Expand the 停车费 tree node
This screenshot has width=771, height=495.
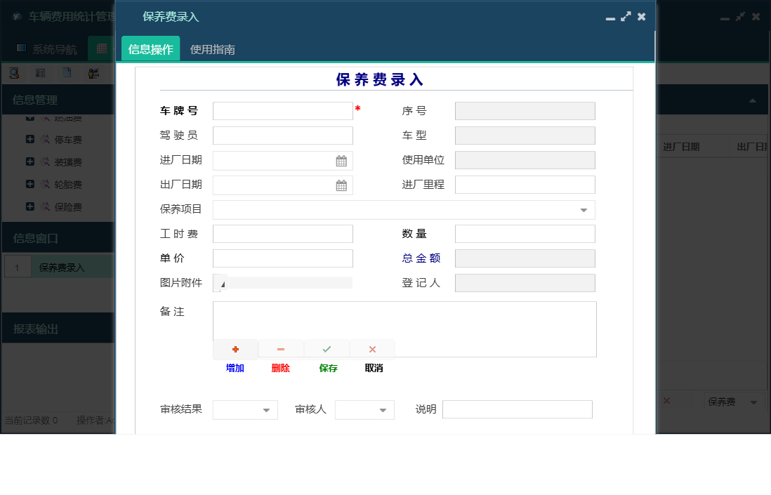click(28, 139)
